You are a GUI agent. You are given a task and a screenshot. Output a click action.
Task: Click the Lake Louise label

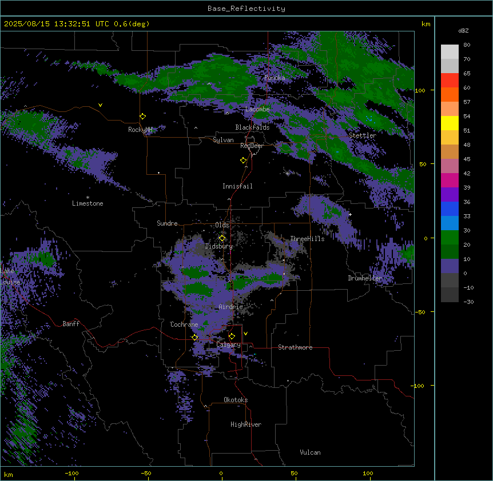pos(10,276)
